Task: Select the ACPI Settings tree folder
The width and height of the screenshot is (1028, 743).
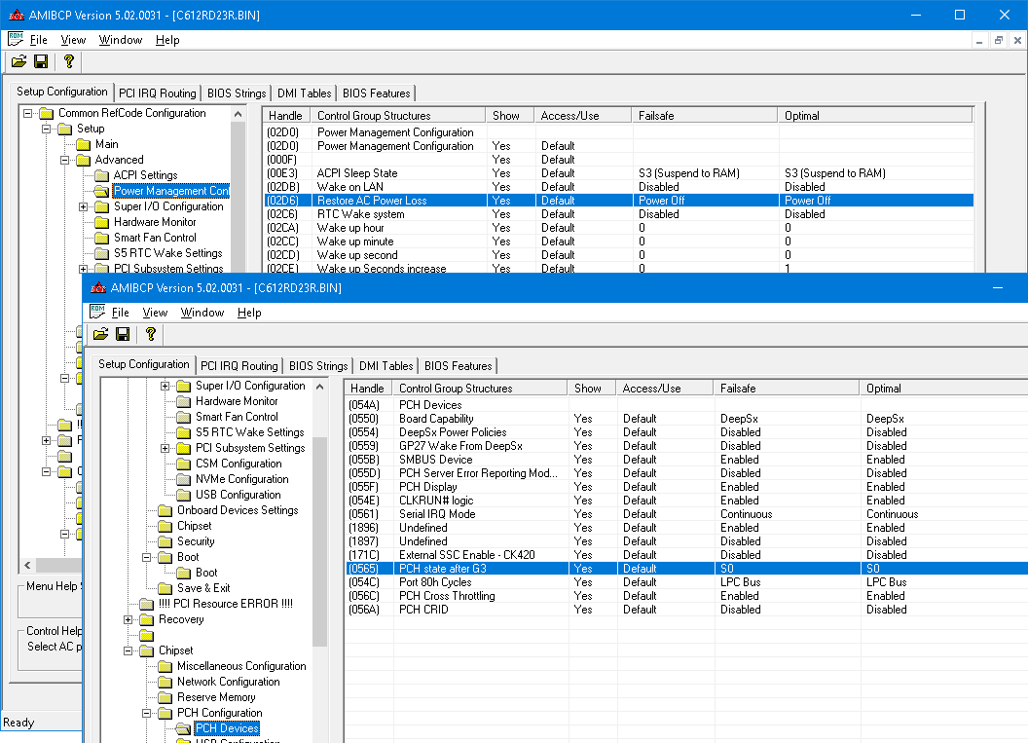Action: coord(145,175)
